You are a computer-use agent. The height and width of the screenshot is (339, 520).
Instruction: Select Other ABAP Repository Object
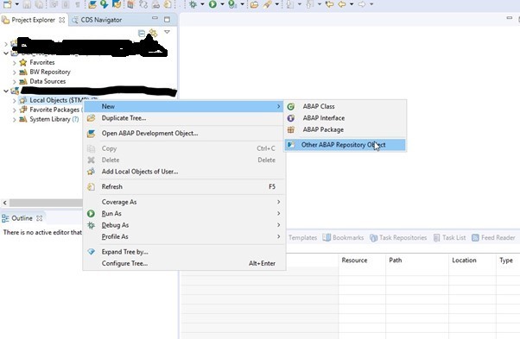click(345, 145)
